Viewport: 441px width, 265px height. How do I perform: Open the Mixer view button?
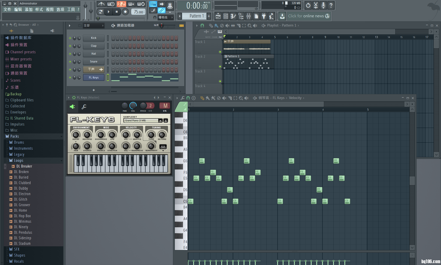coord(248,16)
